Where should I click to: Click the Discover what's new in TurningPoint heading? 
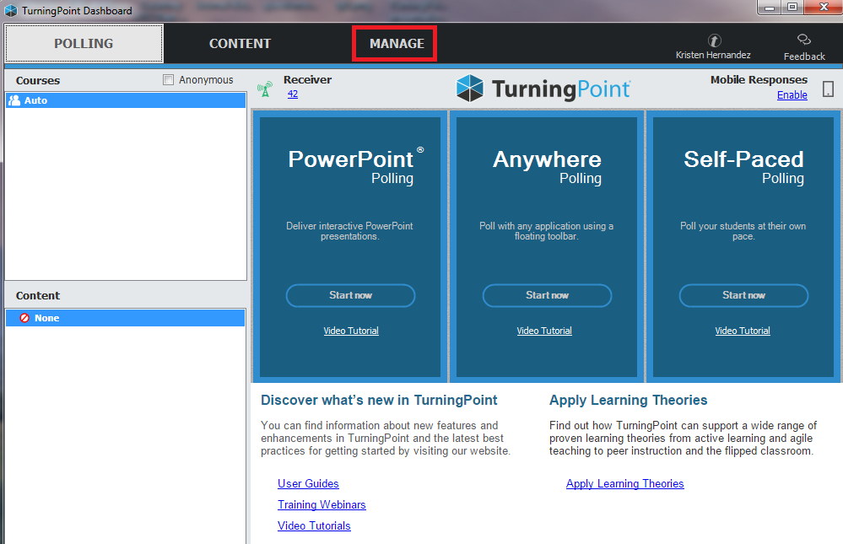coord(379,401)
